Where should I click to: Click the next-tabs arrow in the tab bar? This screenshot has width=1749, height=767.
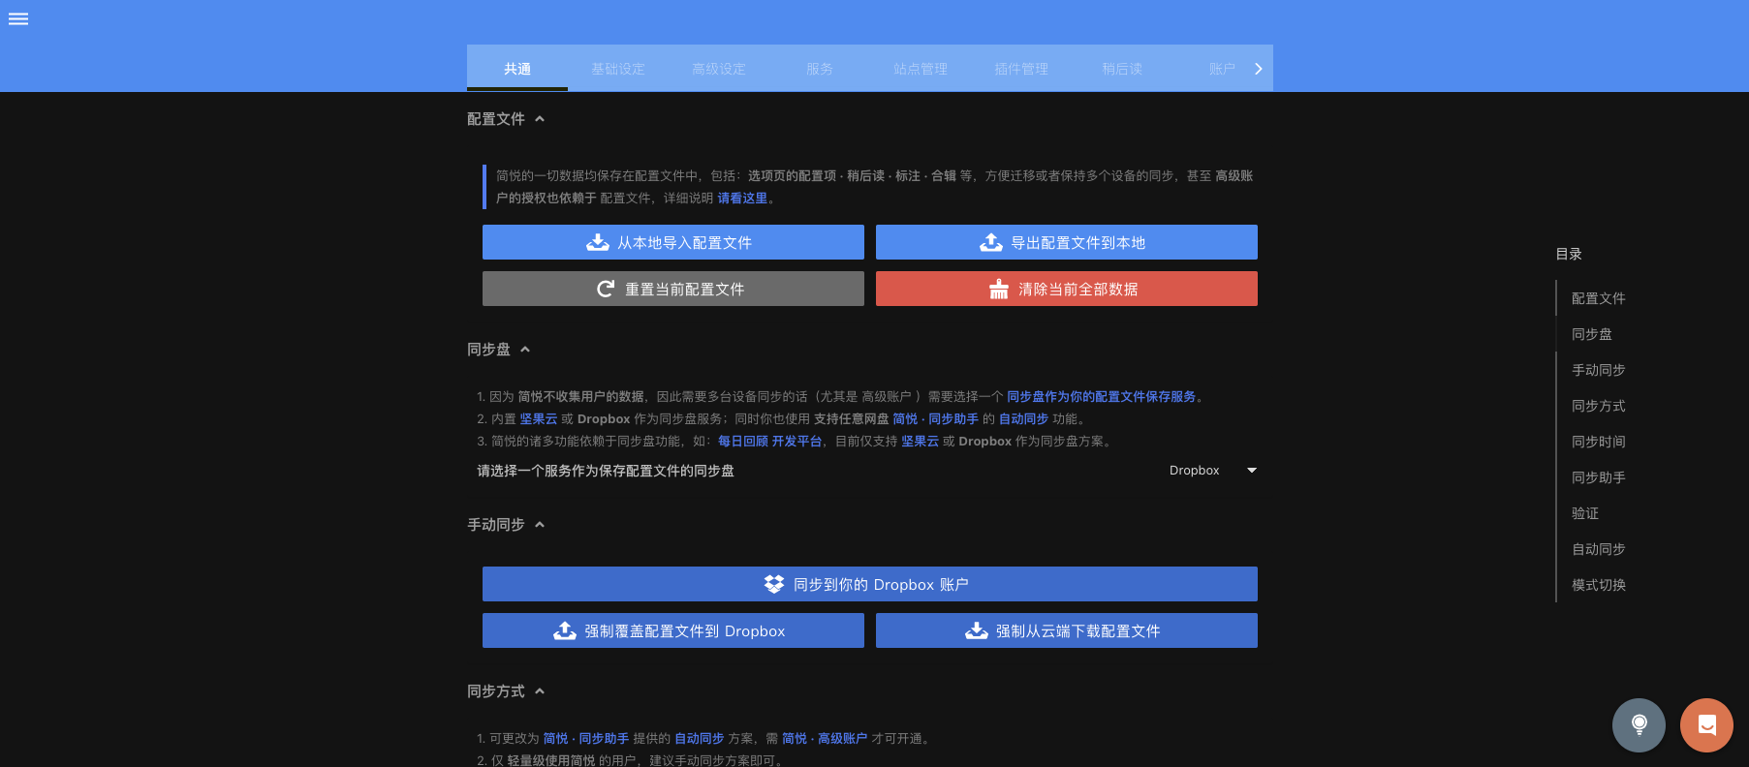pos(1258,69)
